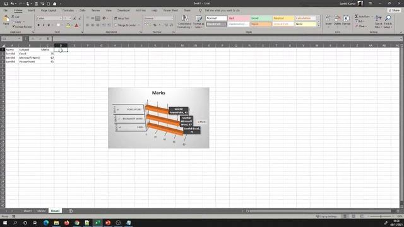Apply italic formatting
Screen dimensions: 404x227
(x=44, y=25)
